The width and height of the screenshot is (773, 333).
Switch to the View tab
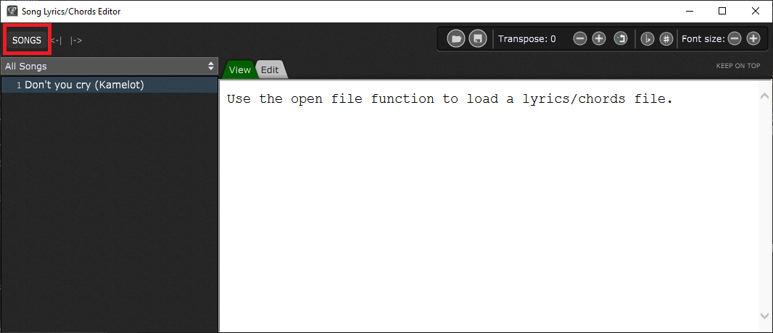[239, 69]
